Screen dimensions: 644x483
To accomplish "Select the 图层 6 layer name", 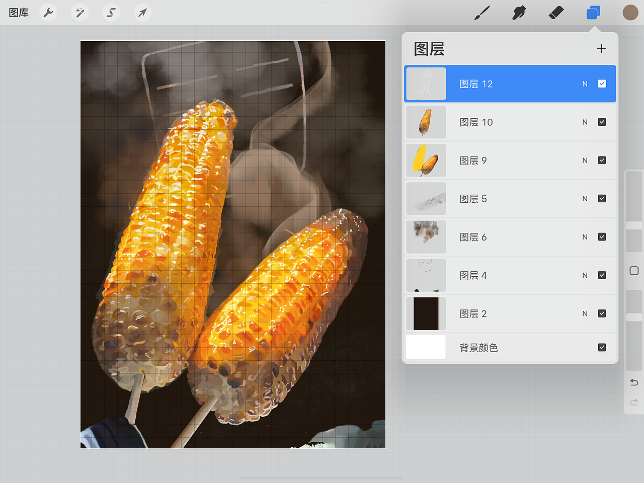I will pyautogui.click(x=473, y=237).
